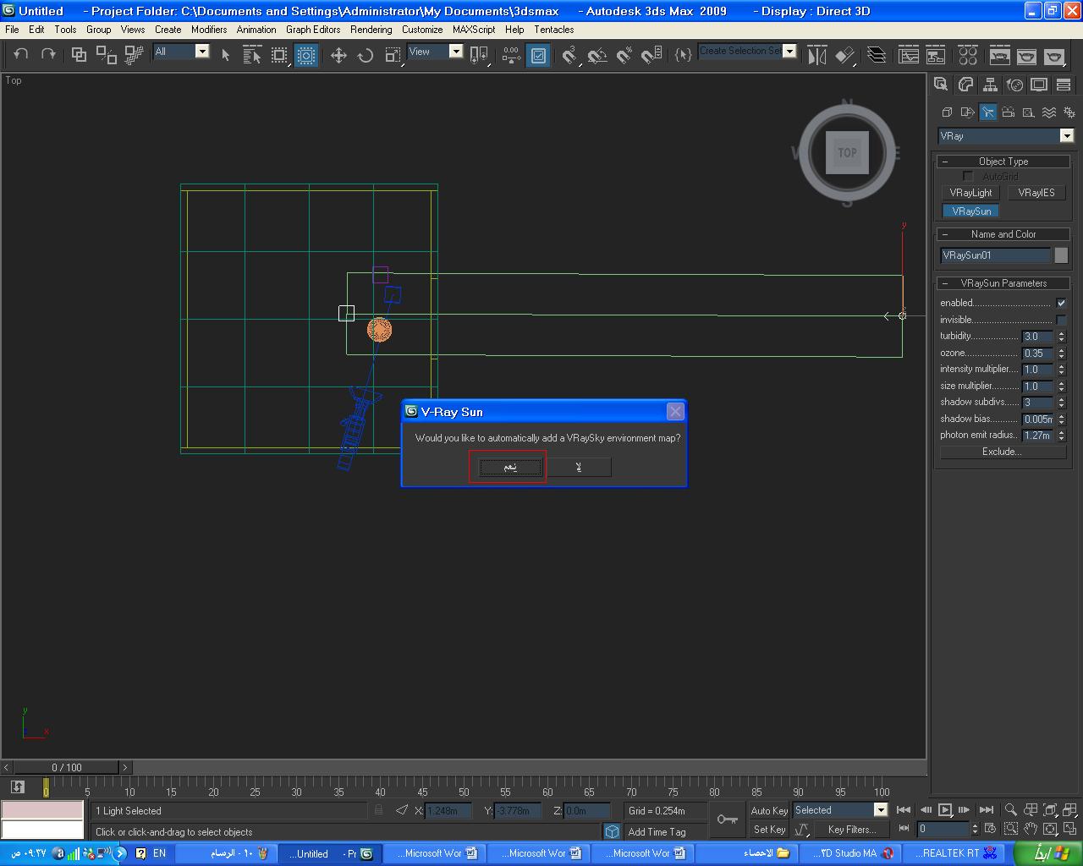Activate the Select and Move tool
Viewport: 1083px width, 866px height.
click(x=338, y=55)
